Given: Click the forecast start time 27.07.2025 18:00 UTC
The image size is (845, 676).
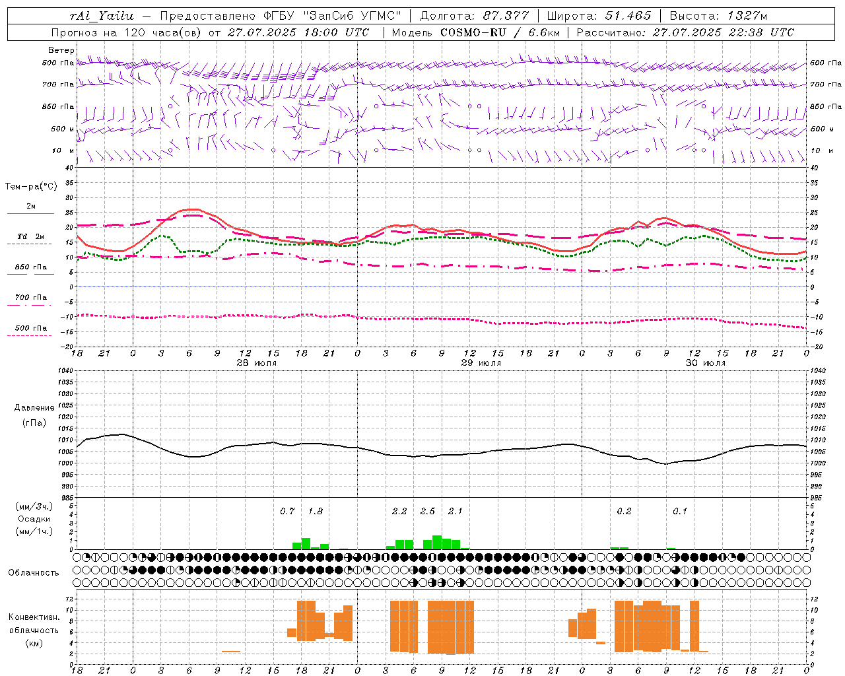Looking at the screenshot, I should [298, 32].
